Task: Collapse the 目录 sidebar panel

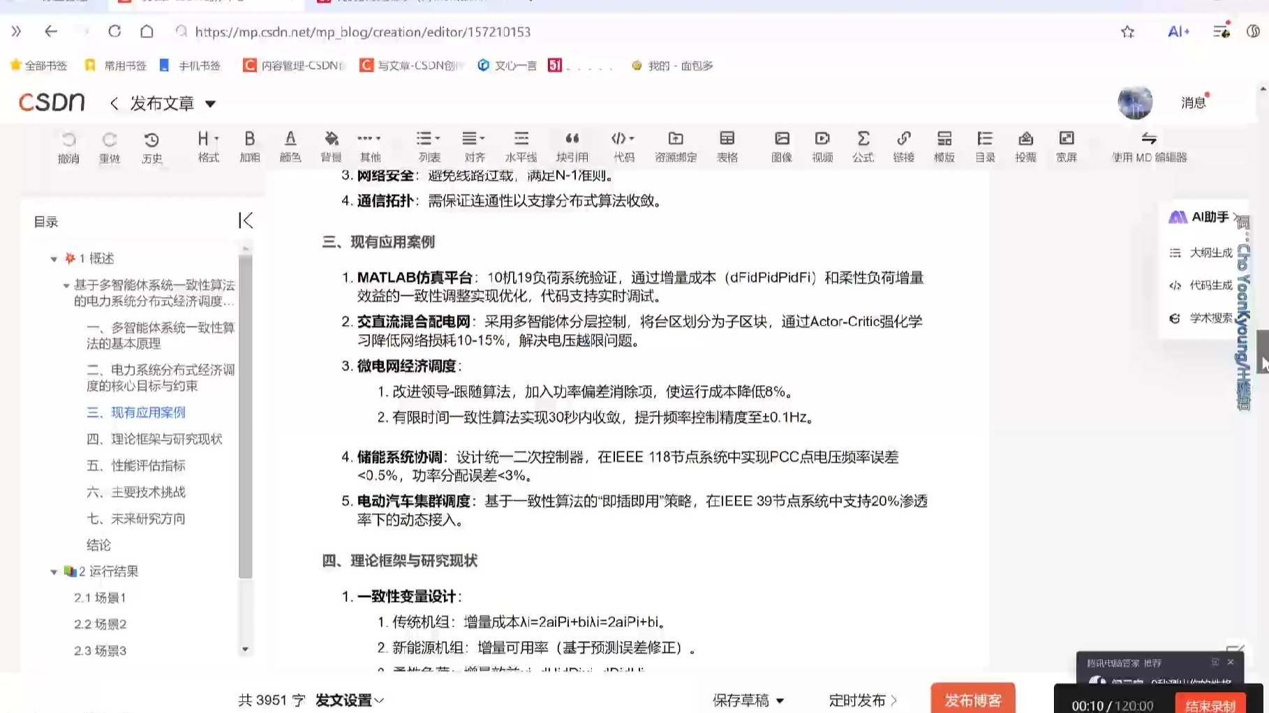Action: [x=246, y=220]
